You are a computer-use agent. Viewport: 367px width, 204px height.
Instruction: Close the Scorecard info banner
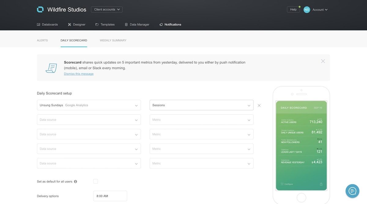click(x=323, y=61)
